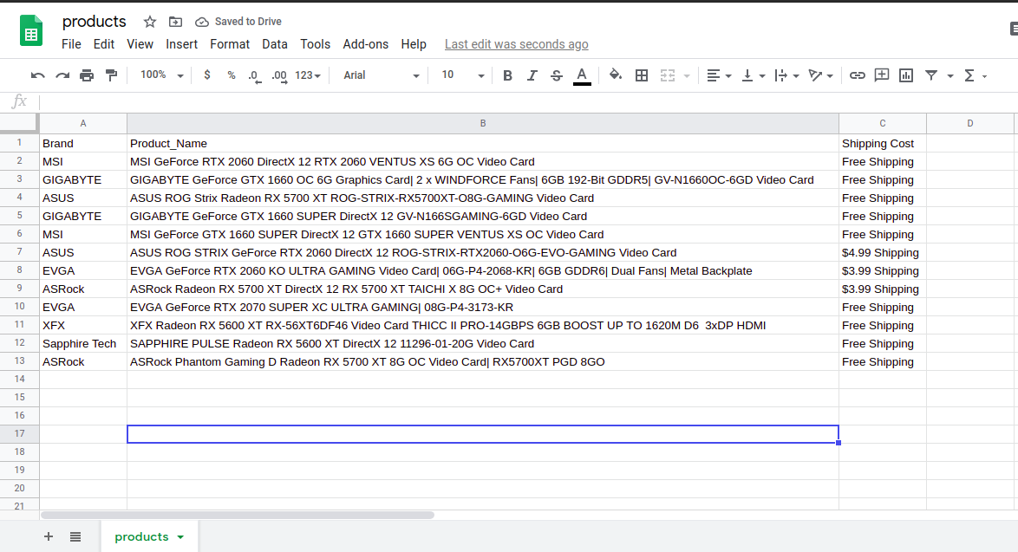Open more number formats 123 dropdown
The width and height of the screenshot is (1018, 552).
[x=308, y=75]
